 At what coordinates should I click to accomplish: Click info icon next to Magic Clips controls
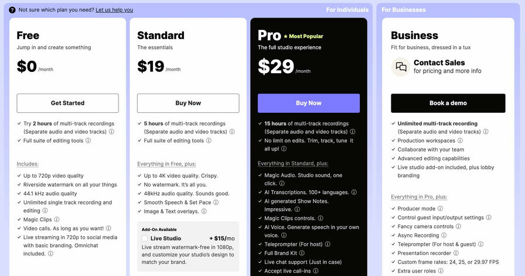pyautogui.click(x=322, y=218)
